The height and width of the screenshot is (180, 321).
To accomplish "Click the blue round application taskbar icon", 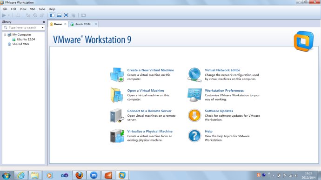I will pyautogui.click(x=94, y=175).
